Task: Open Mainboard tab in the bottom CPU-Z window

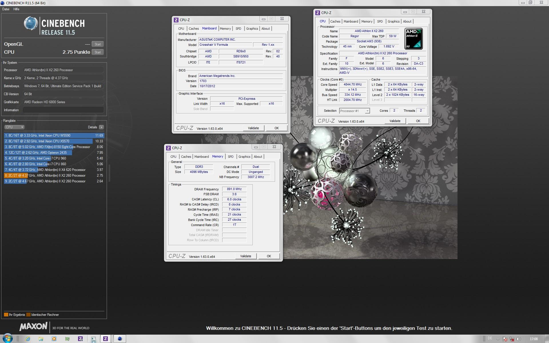Action: click(x=201, y=157)
